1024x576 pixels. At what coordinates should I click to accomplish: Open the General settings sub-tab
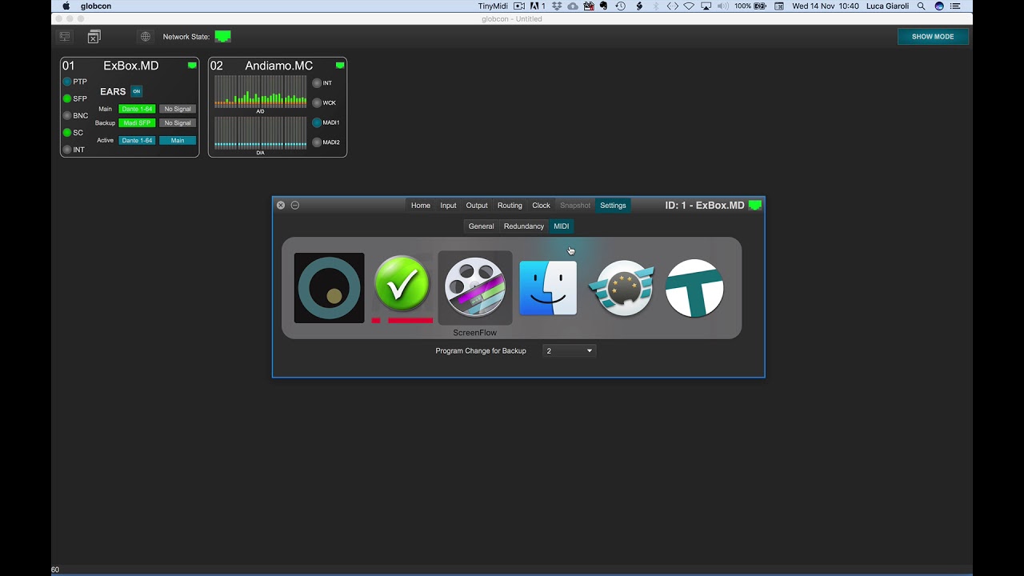481,226
